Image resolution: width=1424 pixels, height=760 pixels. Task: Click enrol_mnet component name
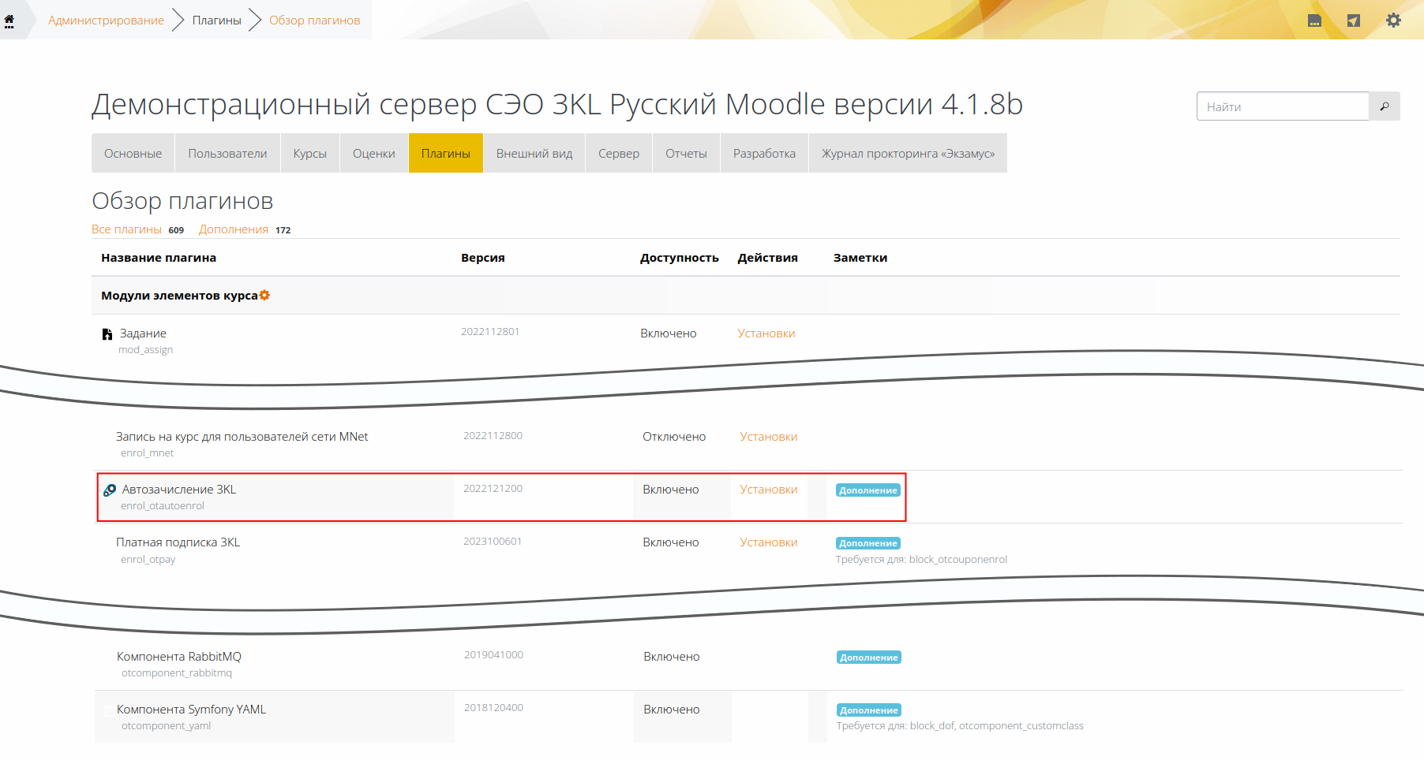pyautogui.click(x=147, y=453)
